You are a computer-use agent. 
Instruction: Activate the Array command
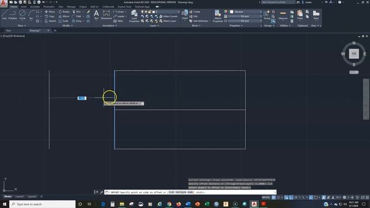77,21
